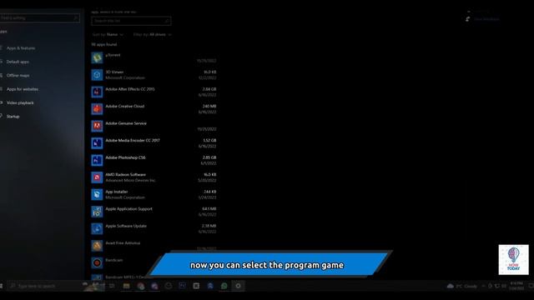Select the Adobe Photoshop CS6 icon
This screenshot has width=534, height=300.
pyautogui.click(x=97, y=160)
